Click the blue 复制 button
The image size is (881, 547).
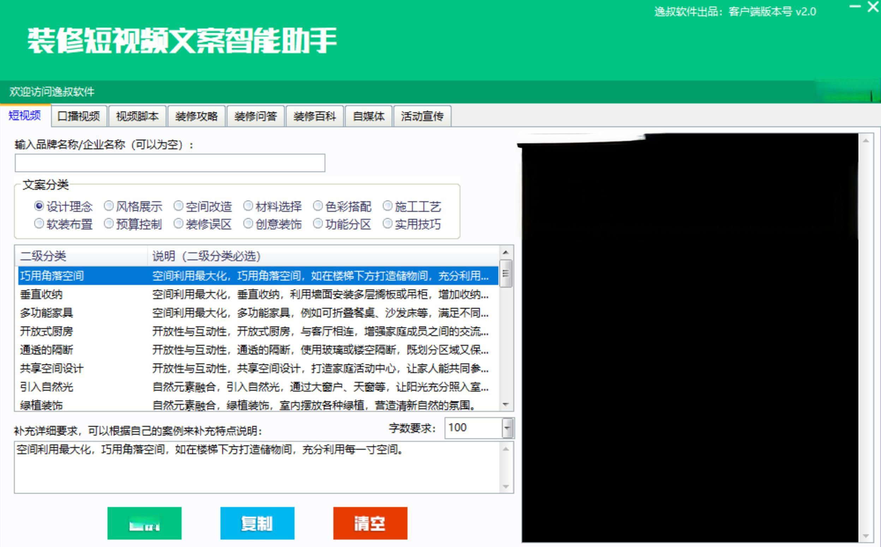coord(257,523)
